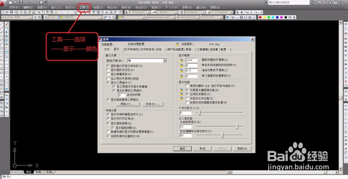Click the 帮助(H) dialog button

coord(242,149)
